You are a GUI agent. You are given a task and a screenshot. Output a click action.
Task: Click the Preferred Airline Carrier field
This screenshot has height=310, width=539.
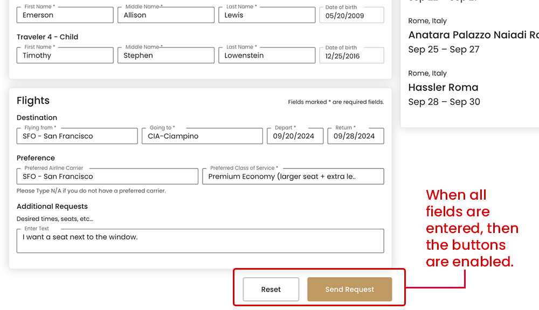tap(107, 177)
